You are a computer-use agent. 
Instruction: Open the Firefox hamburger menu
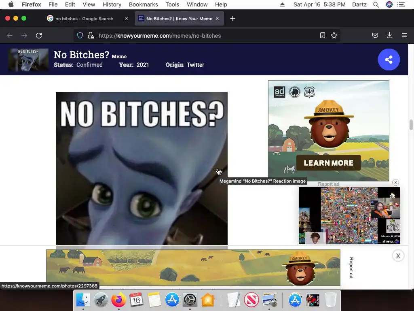pyautogui.click(x=404, y=36)
